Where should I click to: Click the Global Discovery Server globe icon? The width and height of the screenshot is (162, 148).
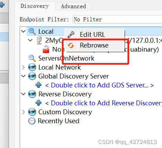point(32,76)
